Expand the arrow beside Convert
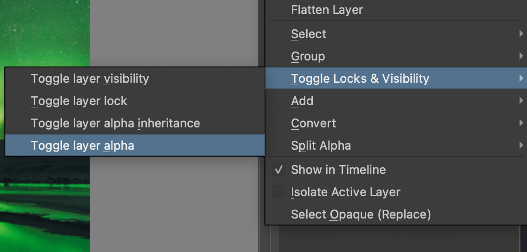 (x=520, y=123)
